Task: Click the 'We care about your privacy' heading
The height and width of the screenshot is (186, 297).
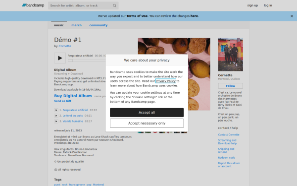Action: (147, 60)
